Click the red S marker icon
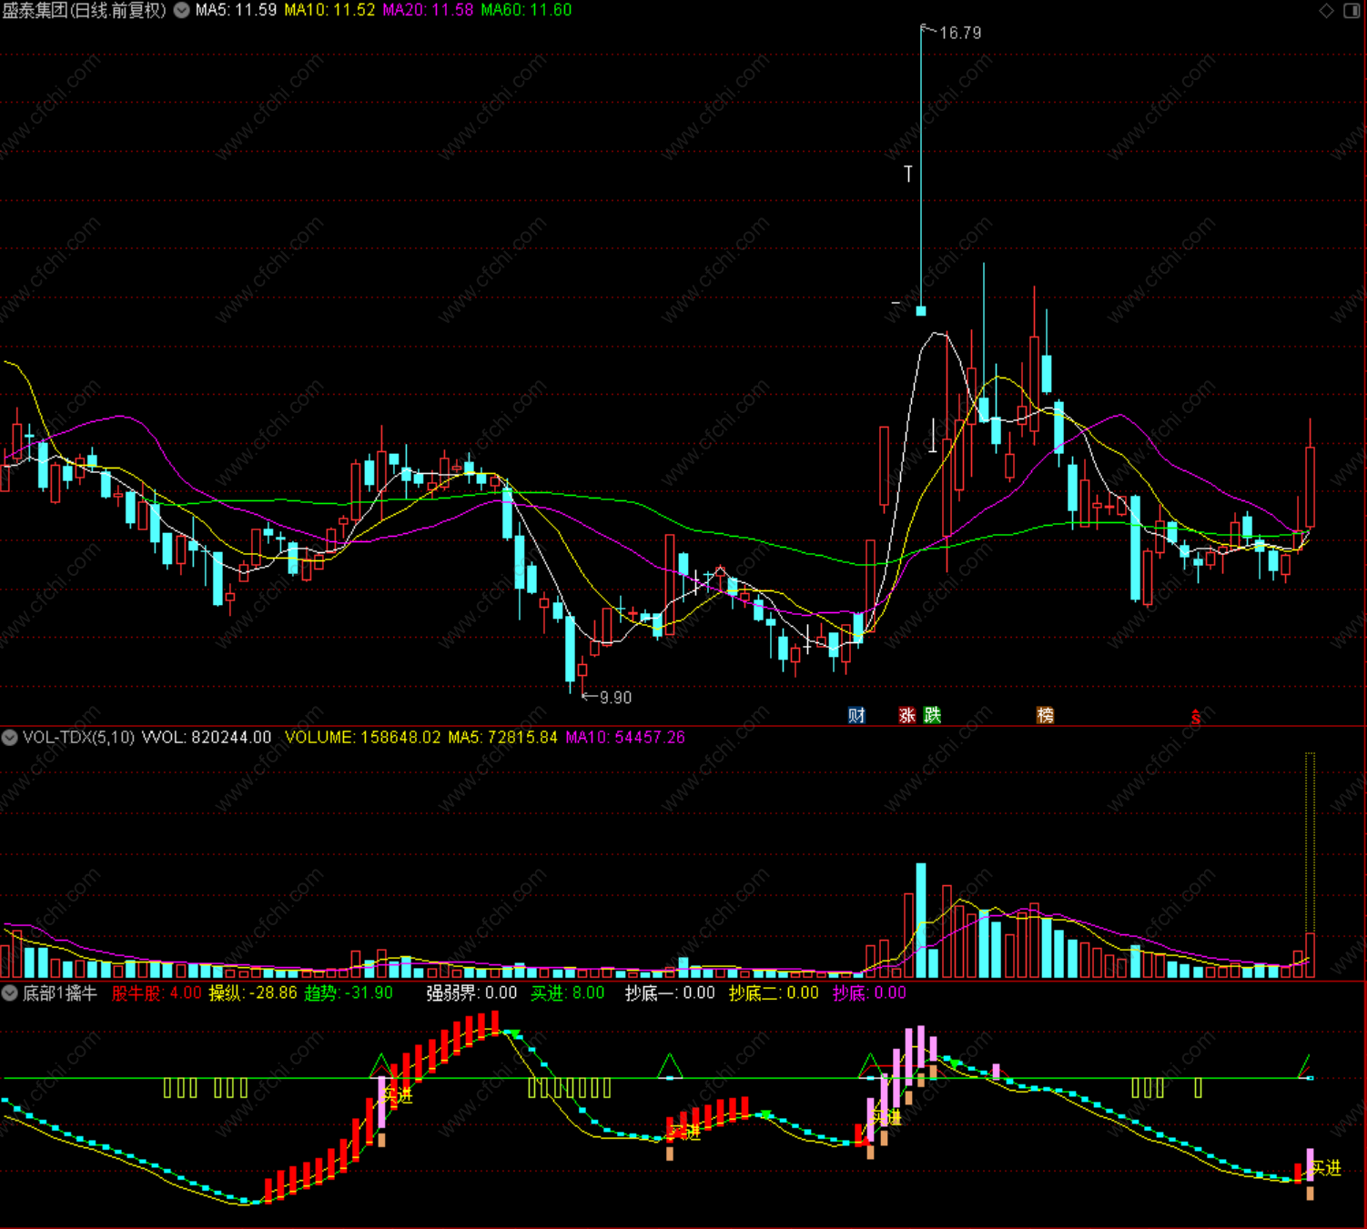This screenshot has width=1367, height=1229. [1196, 718]
